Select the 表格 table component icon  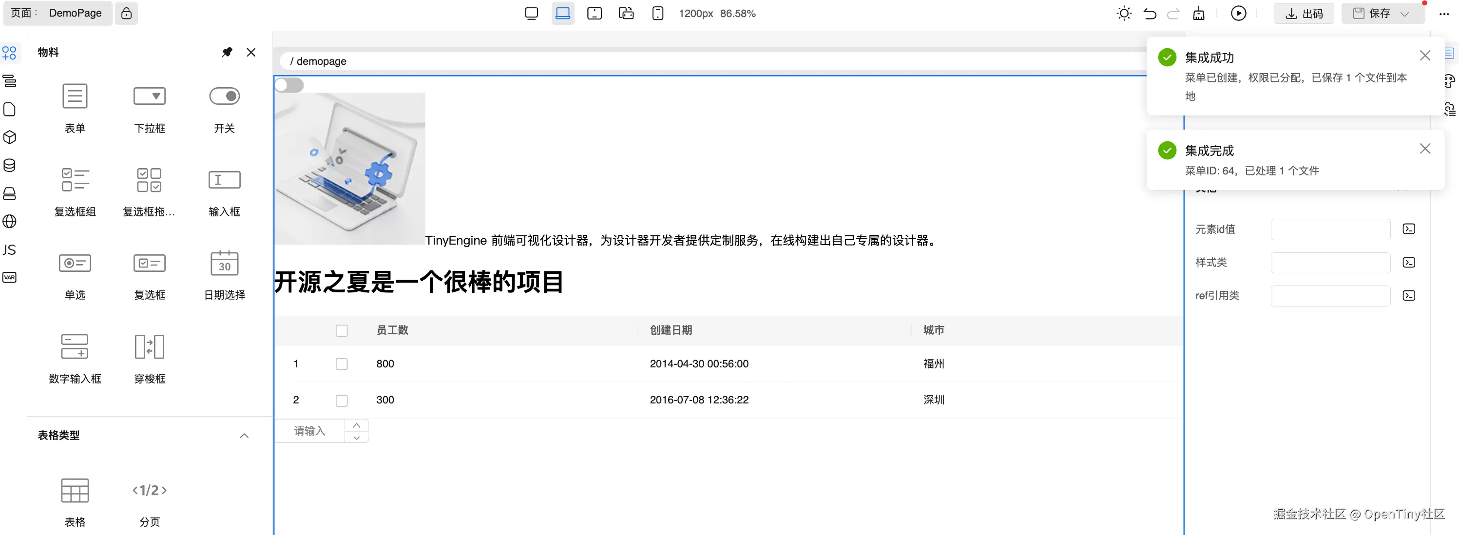pos(75,490)
